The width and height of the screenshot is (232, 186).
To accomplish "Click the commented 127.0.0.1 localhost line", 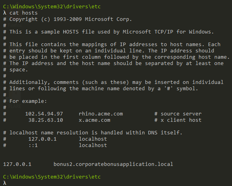I will click(x=55, y=139).
